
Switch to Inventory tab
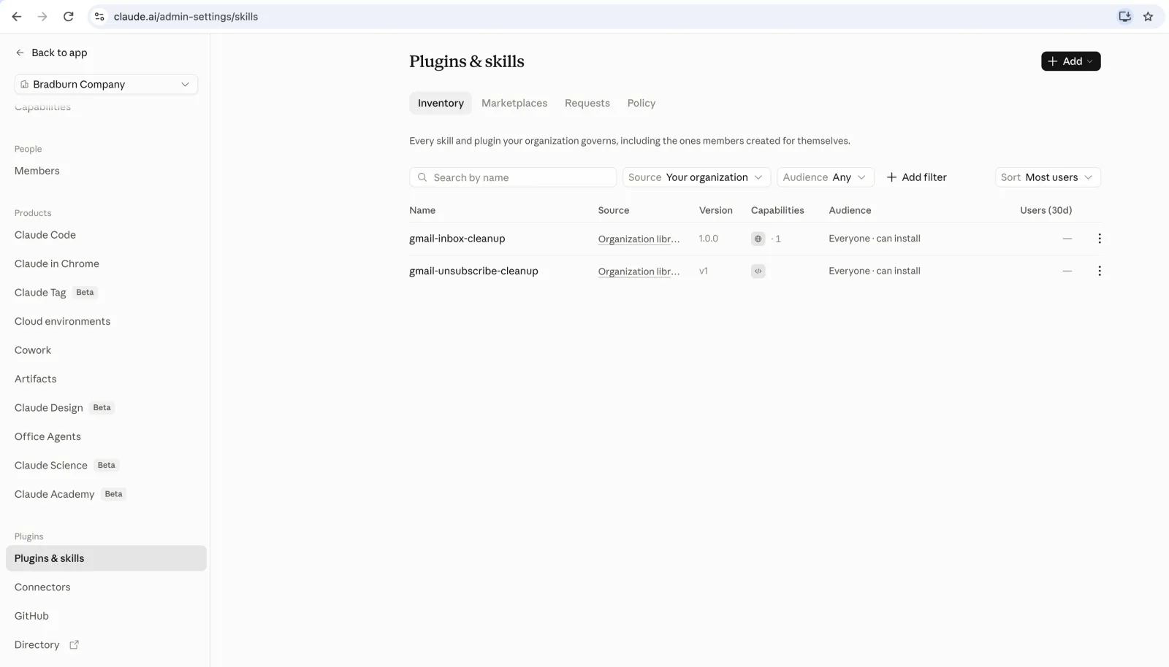[441, 103]
